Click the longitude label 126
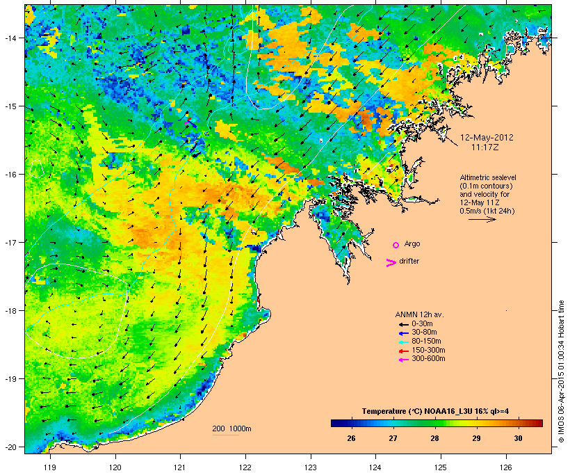 506,467
